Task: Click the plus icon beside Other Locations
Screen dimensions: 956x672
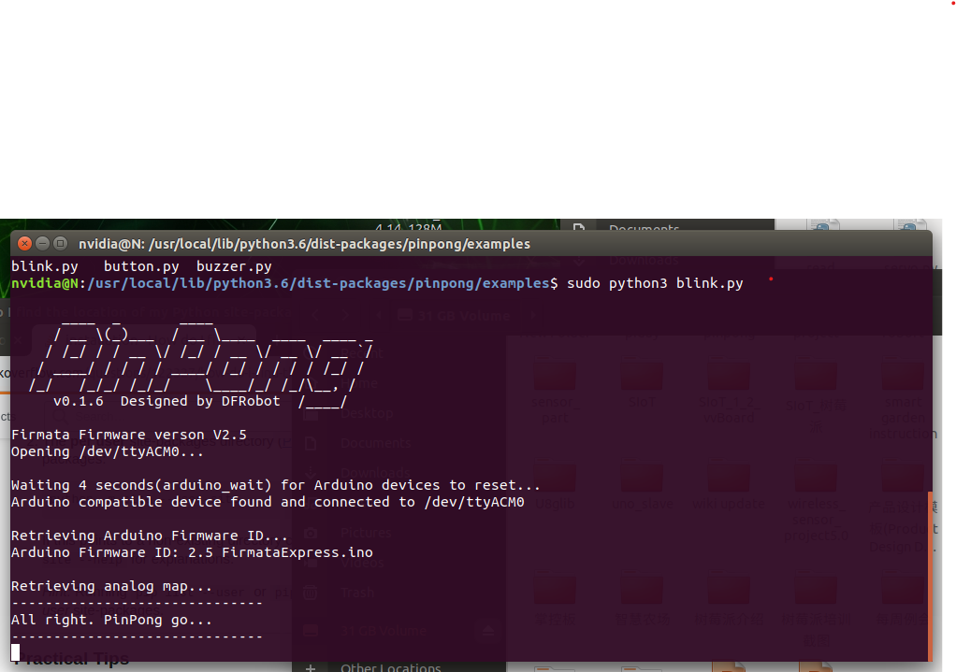Action: coord(311,667)
